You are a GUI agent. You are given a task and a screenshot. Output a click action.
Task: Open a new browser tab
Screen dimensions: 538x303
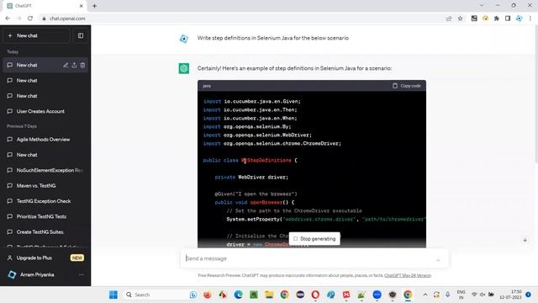pos(94,6)
